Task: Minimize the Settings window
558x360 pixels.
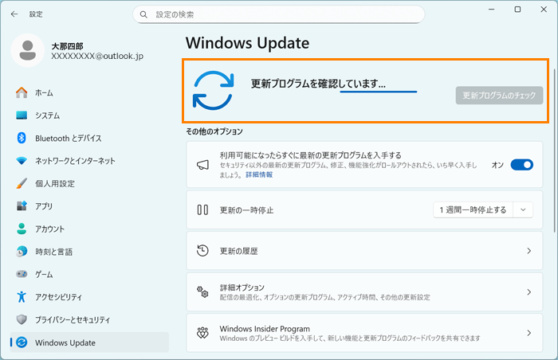Action: click(492, 10)
